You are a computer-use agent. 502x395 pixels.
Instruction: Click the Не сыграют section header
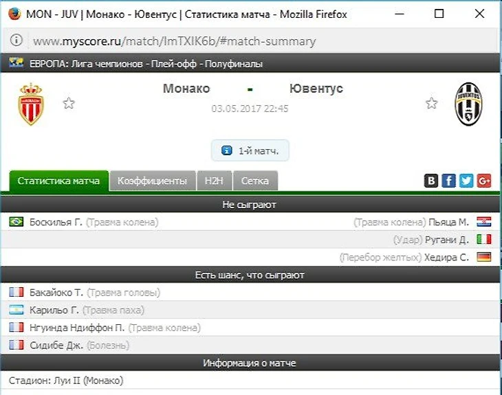250,205
